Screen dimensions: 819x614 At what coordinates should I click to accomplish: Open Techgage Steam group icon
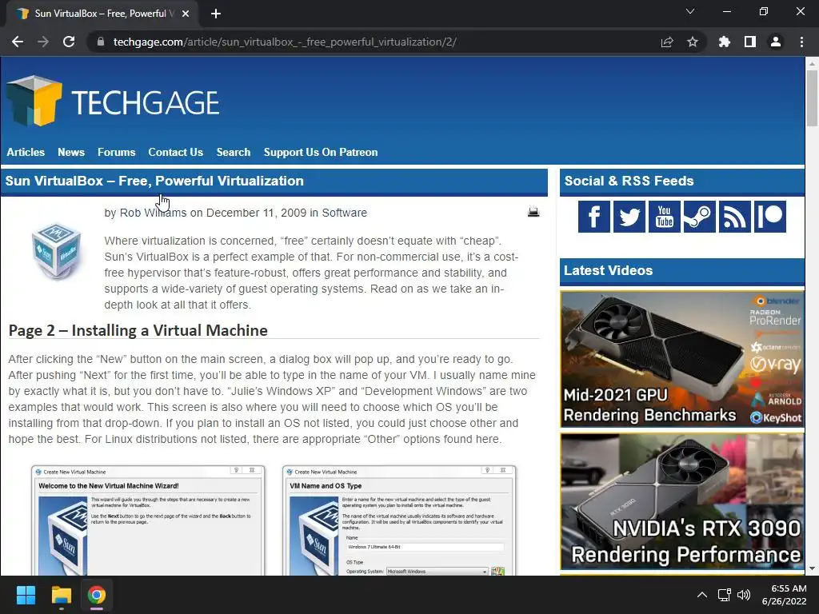click(x=699, y=217)
